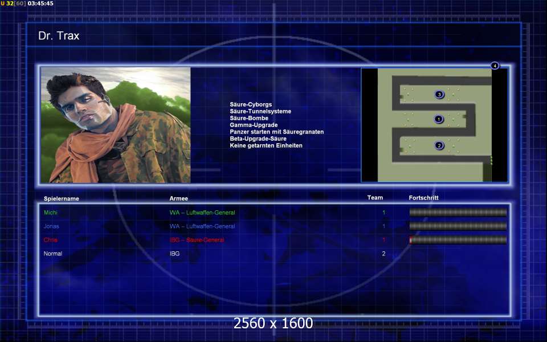Click the map preview thumbnail
The image size is (547, 342).
click(x=434, y=125)
